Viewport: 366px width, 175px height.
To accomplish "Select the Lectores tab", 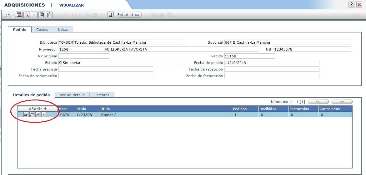I will click(102, 95).
